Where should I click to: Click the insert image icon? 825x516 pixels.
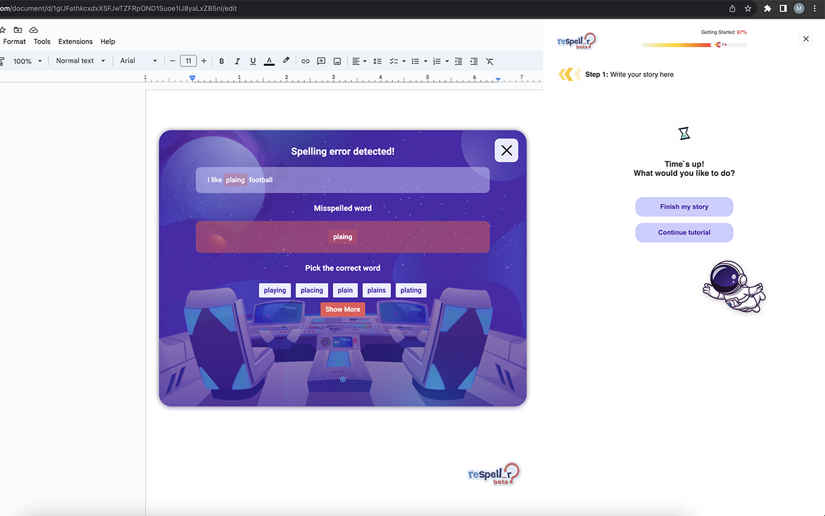337,61
